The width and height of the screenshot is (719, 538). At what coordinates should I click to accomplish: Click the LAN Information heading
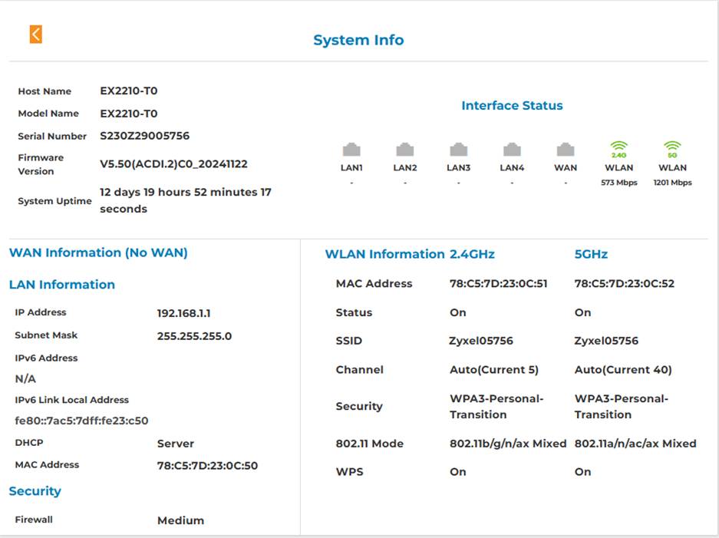click(62, 285)
